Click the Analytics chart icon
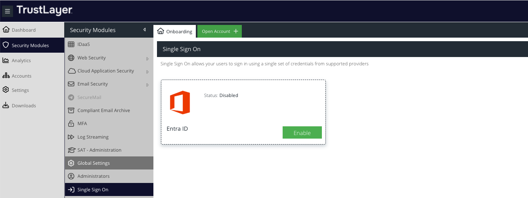528x198 pixels. (6, 60)
